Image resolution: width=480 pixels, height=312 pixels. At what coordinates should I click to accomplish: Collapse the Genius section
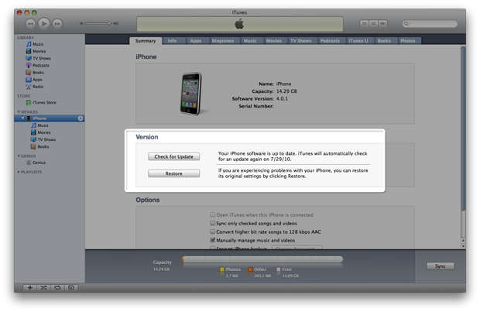pyautogui.click(x=19, y=156)
